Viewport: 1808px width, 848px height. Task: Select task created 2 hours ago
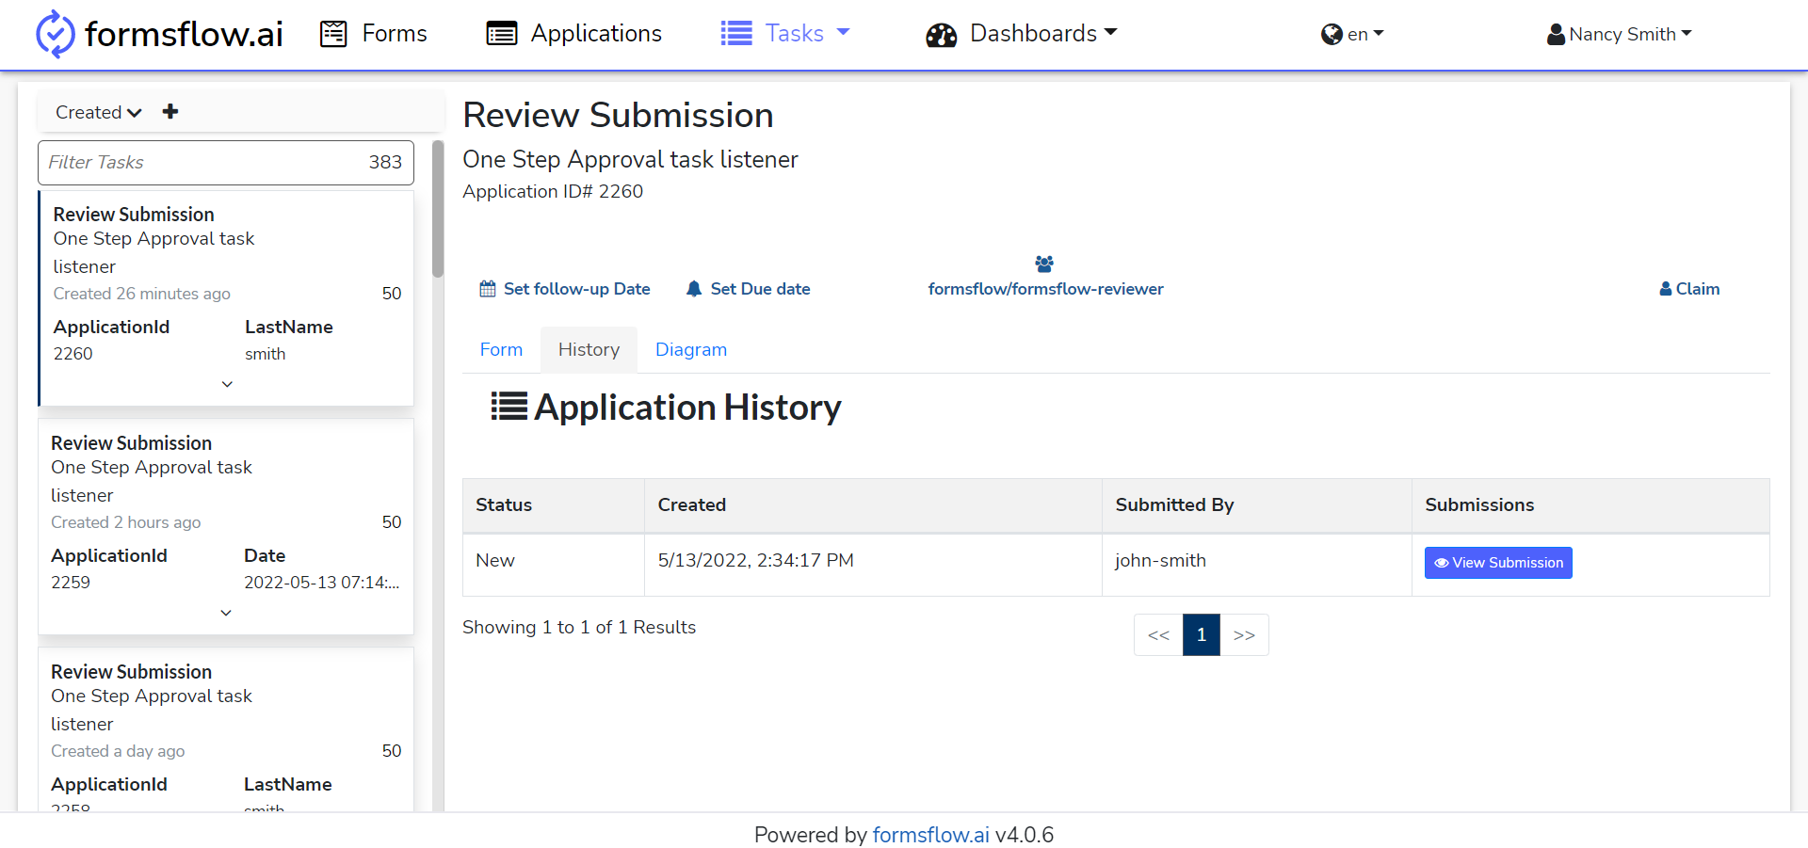click(x=226, y=527)
